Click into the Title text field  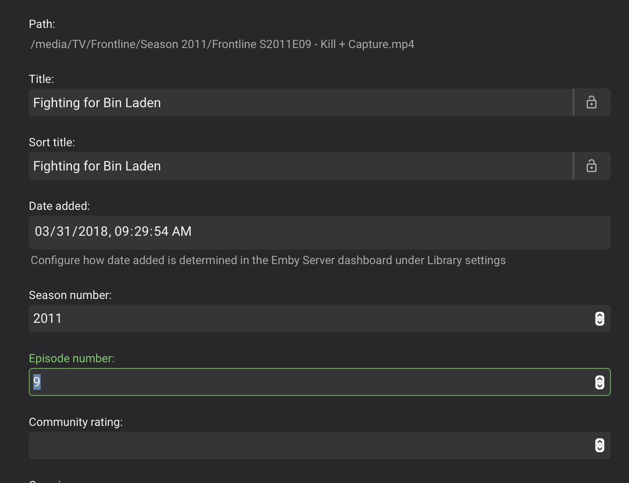point(300,103)
